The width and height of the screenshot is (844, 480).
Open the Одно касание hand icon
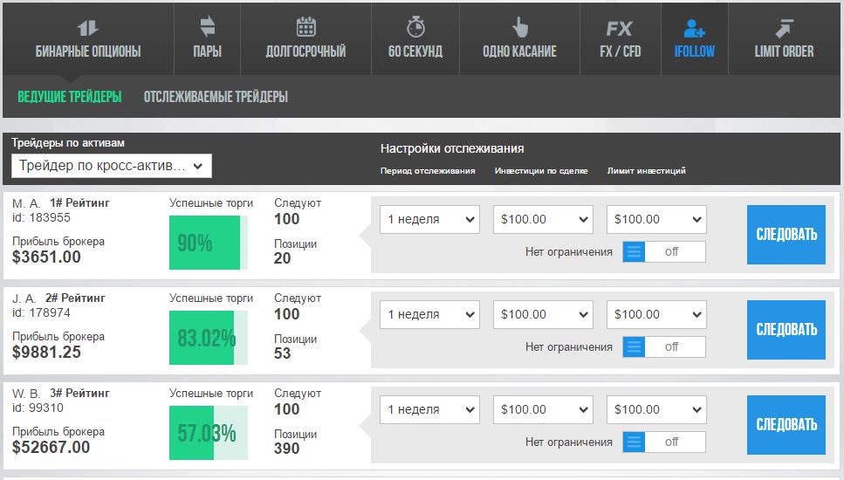(x=519, y=27)
